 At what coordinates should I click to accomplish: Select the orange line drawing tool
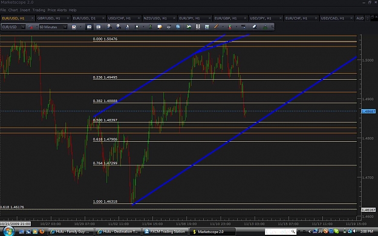[x=217, y=27]
